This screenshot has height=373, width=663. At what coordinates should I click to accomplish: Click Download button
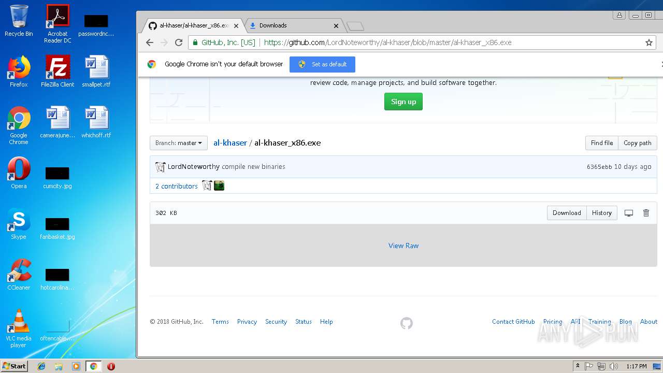567,213
